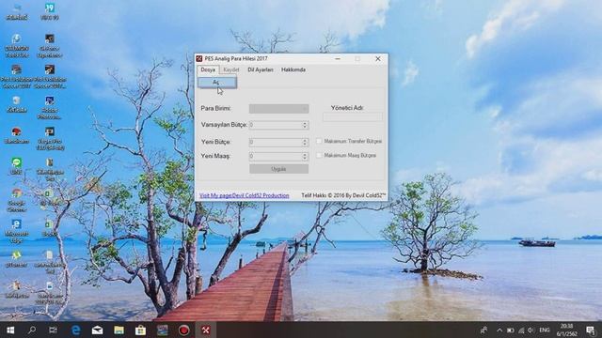Open File Explorer from taskbar
Image resolution: width=602 pixels, height=338 pixels.
[x=119, y=330]
